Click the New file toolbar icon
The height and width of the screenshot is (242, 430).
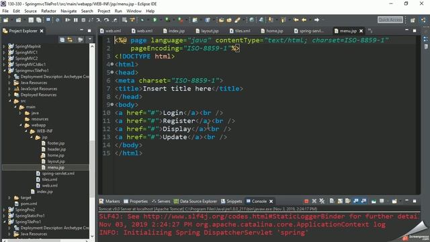tap(6, 20)
